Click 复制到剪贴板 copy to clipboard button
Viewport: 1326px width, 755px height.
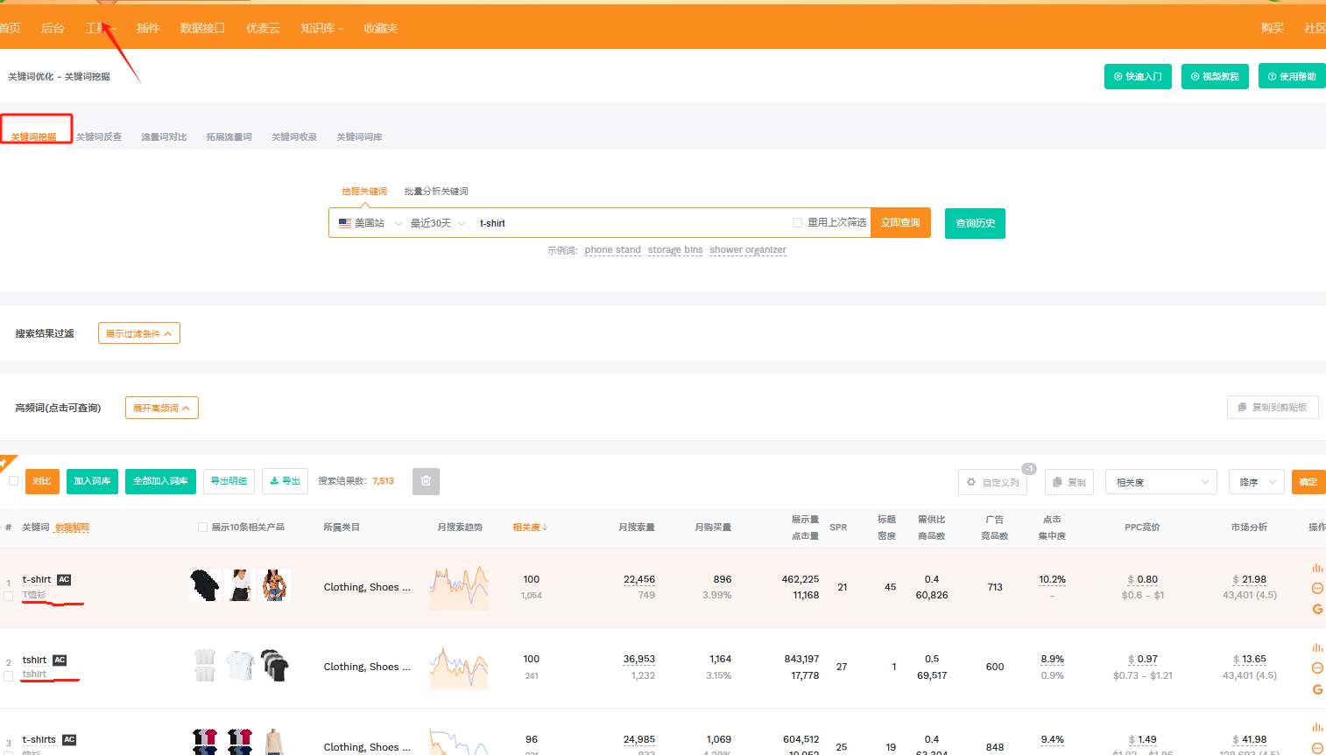(x=1273, y=407)
